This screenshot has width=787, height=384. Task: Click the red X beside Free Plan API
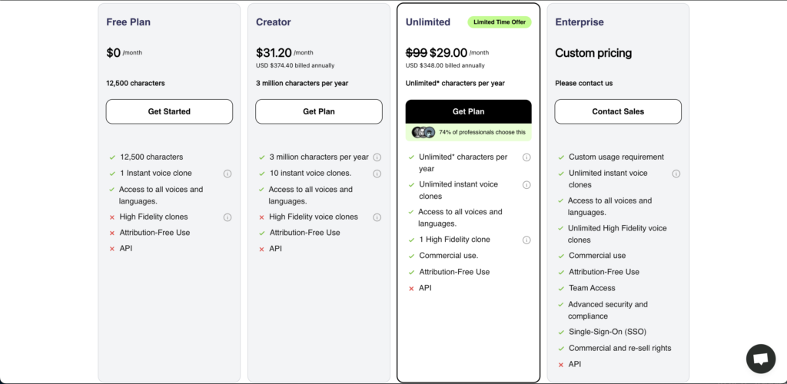pos(112,249)
